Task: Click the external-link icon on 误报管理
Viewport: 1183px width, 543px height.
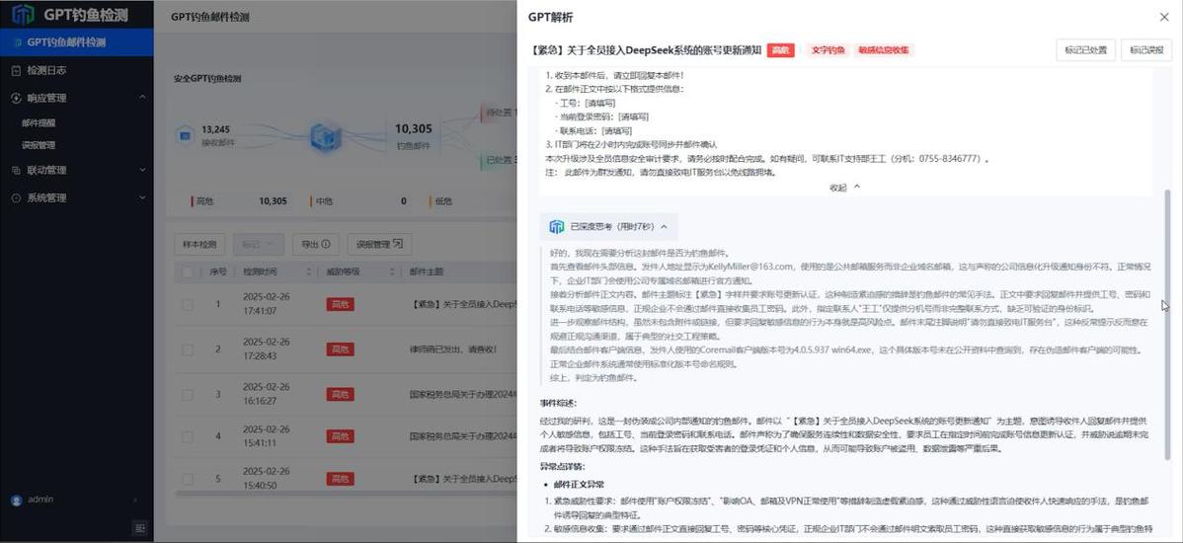Action: pos(398,245)
